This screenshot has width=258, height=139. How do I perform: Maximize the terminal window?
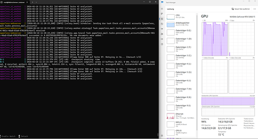pyautogui.click(x=150, y=2)
